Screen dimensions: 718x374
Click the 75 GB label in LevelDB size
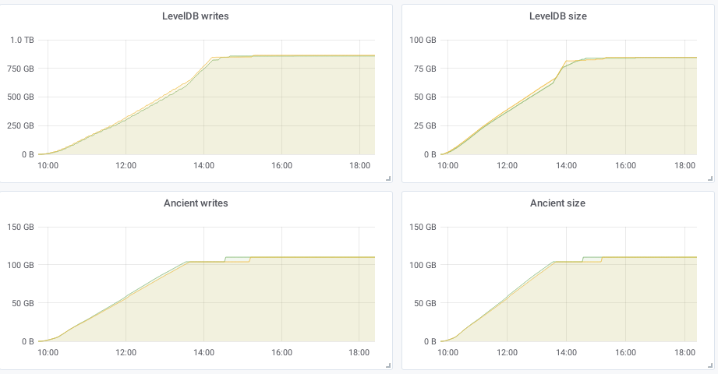coord(425,69)
